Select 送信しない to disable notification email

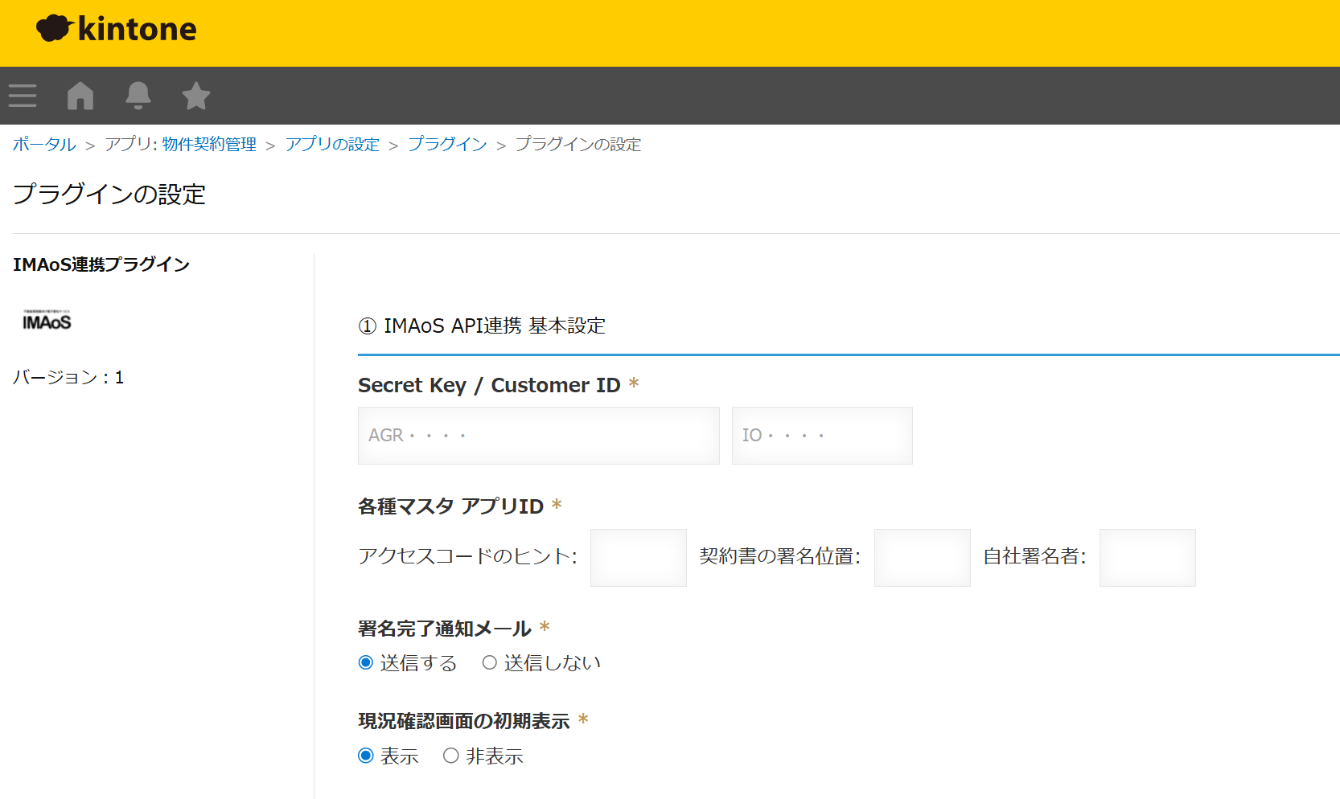click(489, 662)
